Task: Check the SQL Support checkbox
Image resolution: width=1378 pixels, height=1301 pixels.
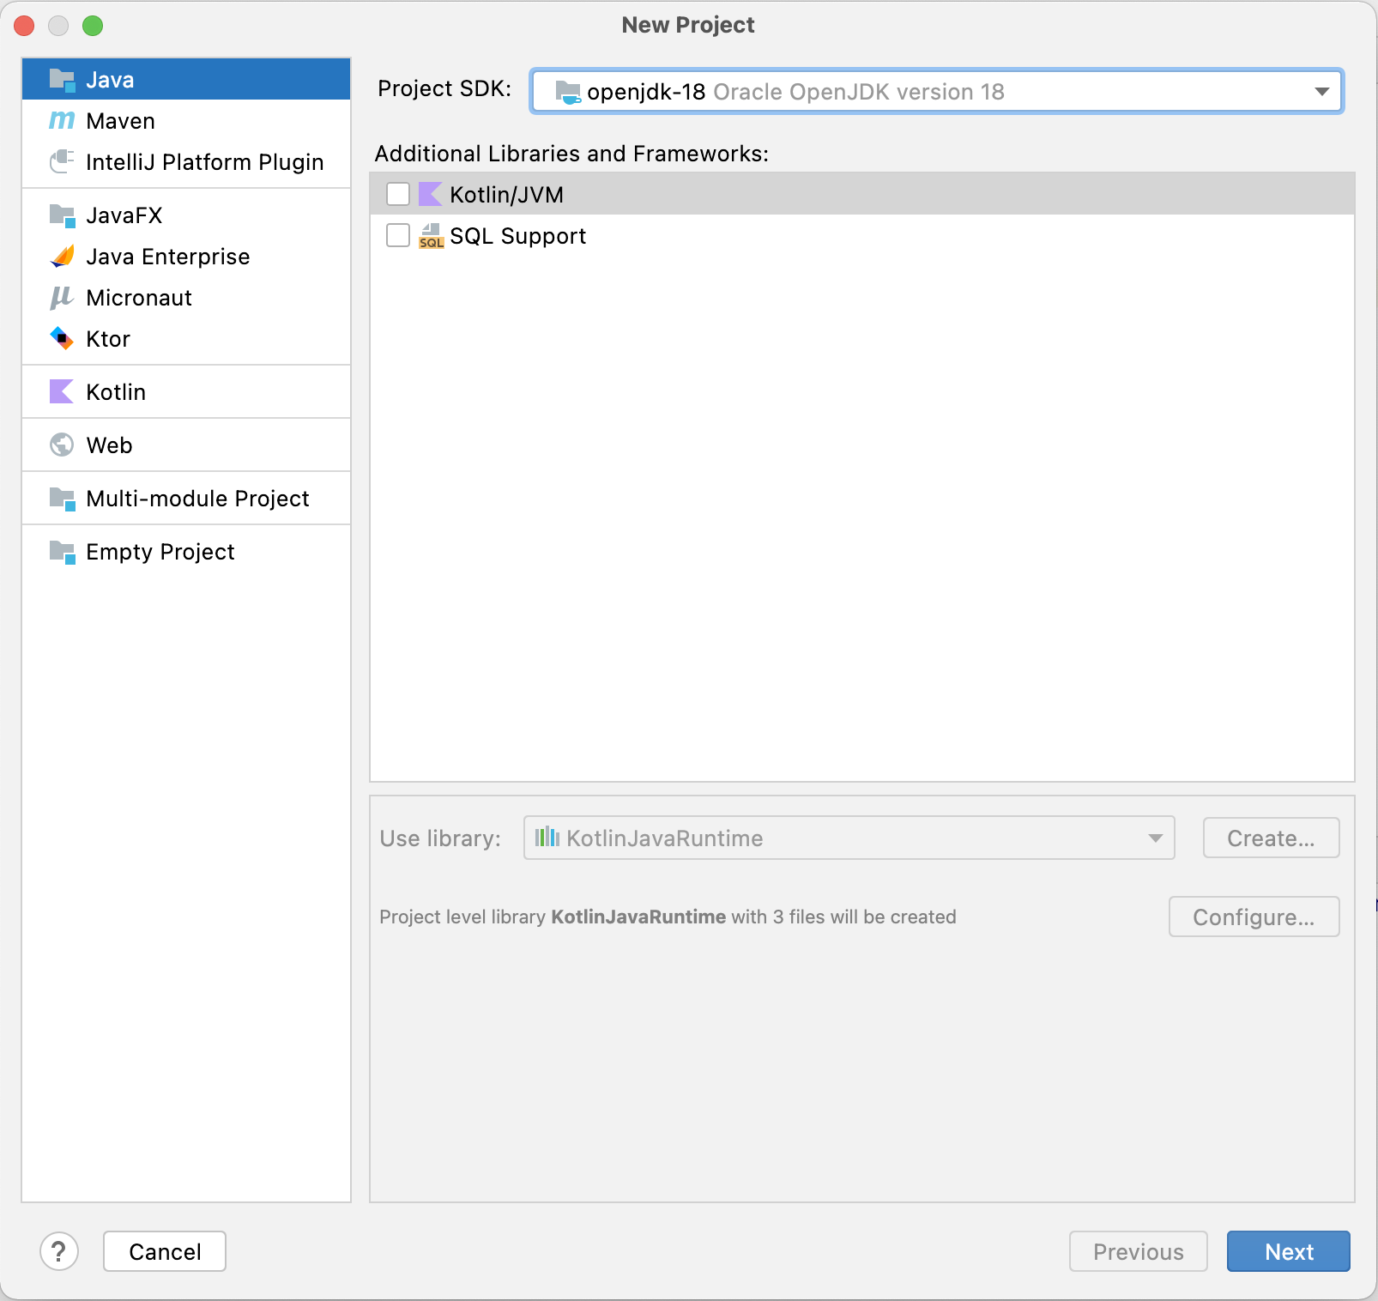Action: 398,236
